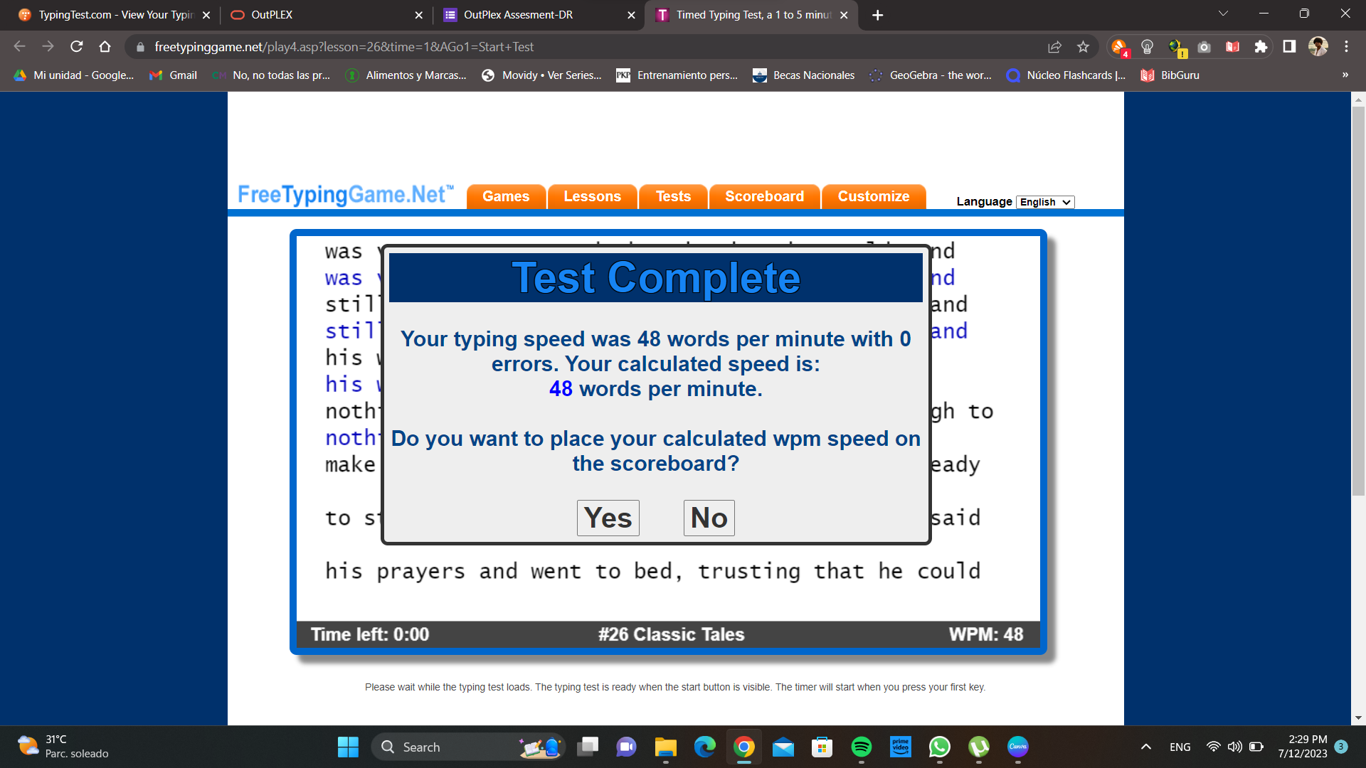Viewport: 1366px width, 768px height.
Task: Open the Chrome three-dot menu
Action: [x=1346, y=47]
